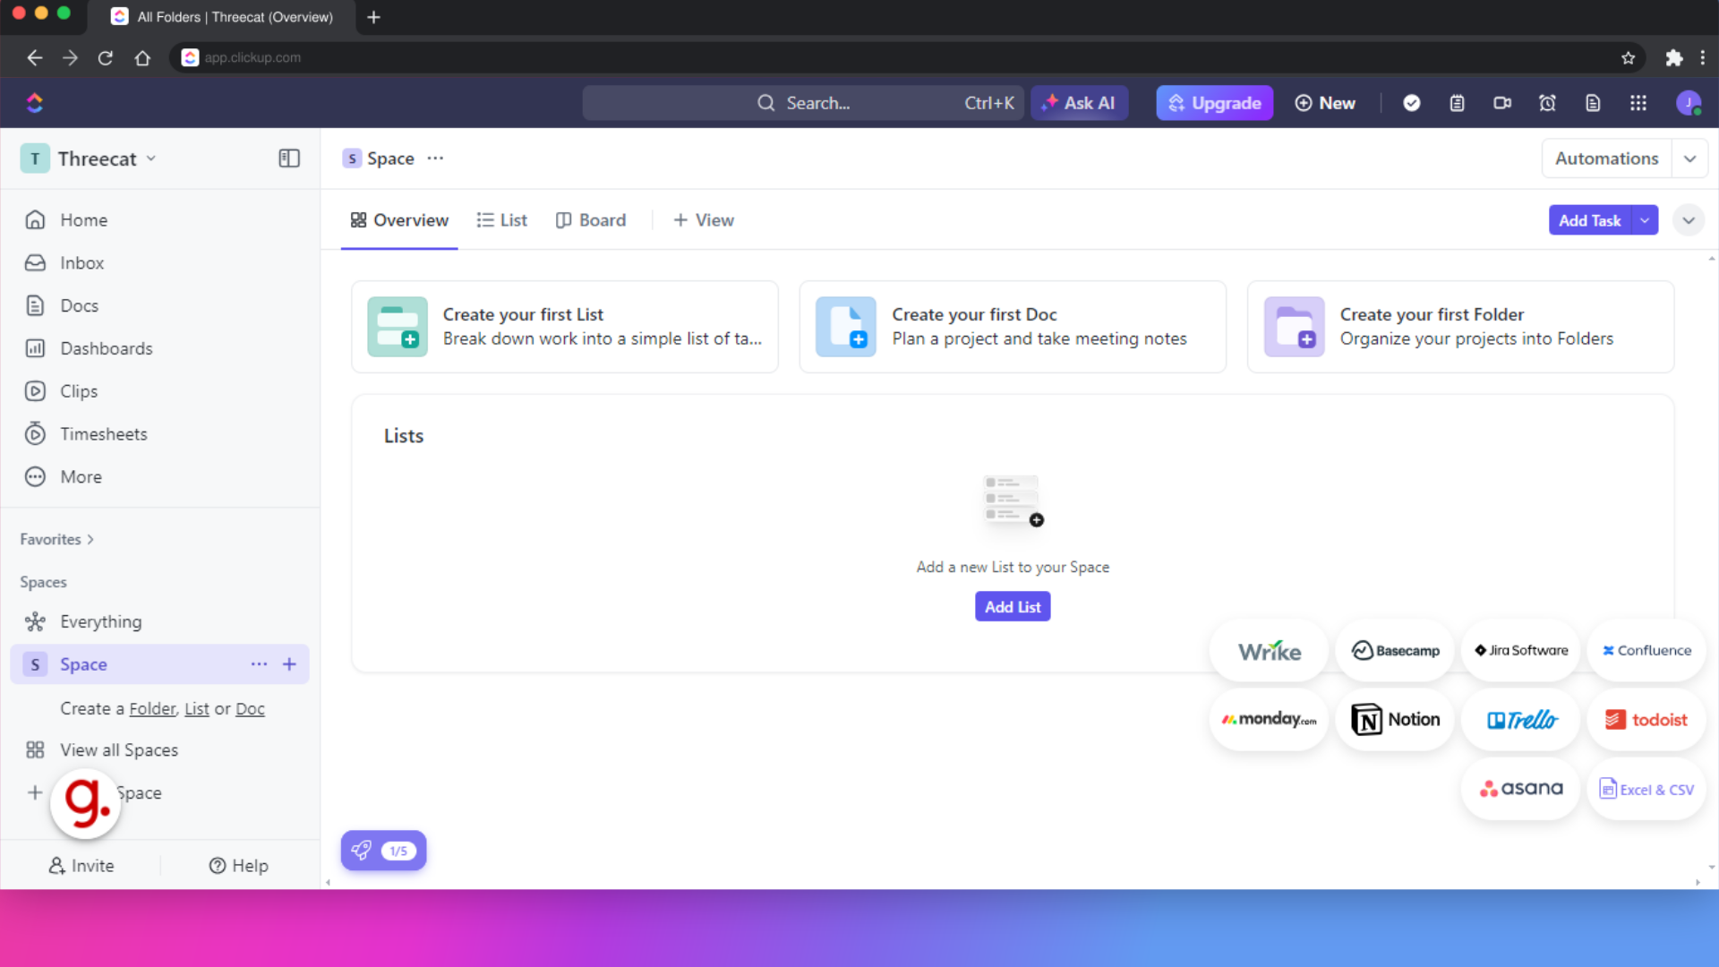The width and height of the screenshot is (1719, 967).
Task: Click the Search field
Action: tap(803, 103)
